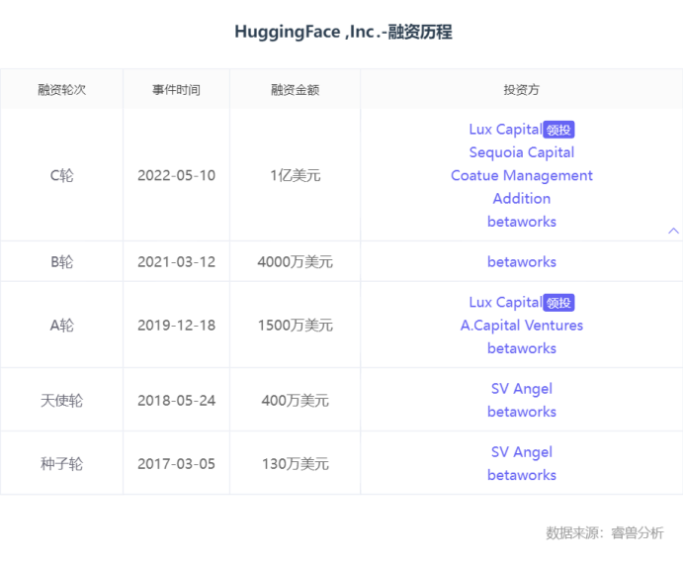Open Sequoia Capital investor link
The image size is (684, 569).
522,152
